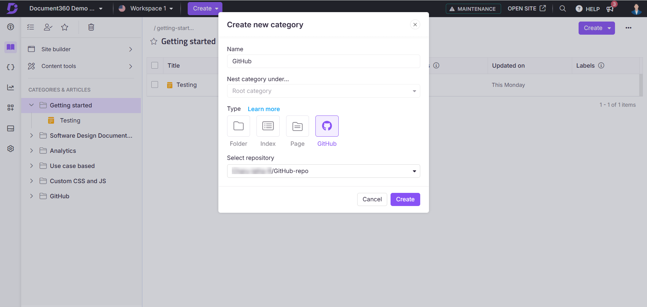Open the Select repository dropdown
647x307 pixels.
click(x=323, y=171)
